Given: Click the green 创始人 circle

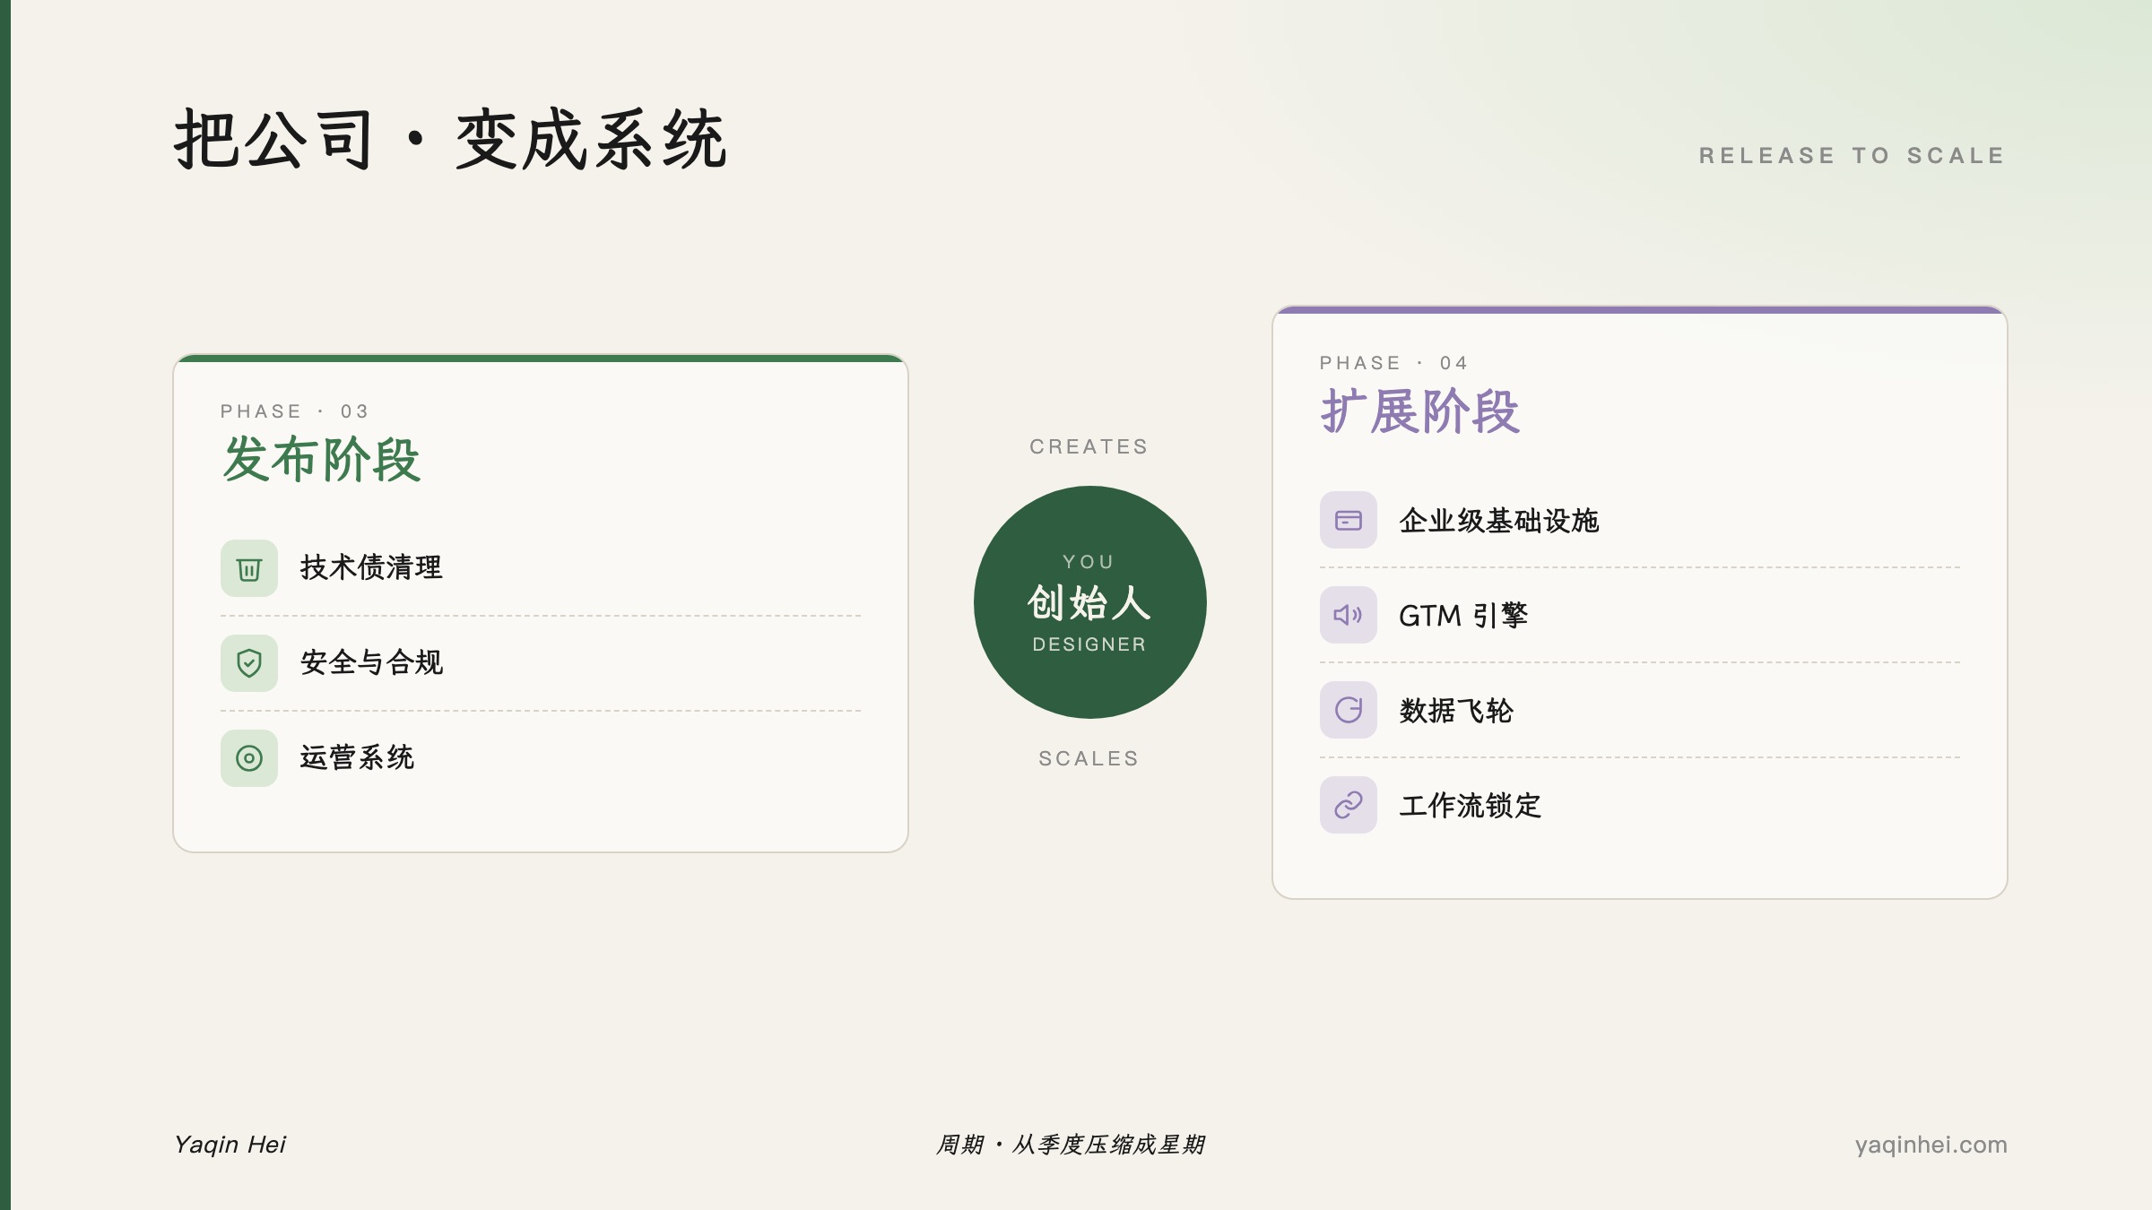Looking at the screenshot, I should click(x=1090, y=602).
